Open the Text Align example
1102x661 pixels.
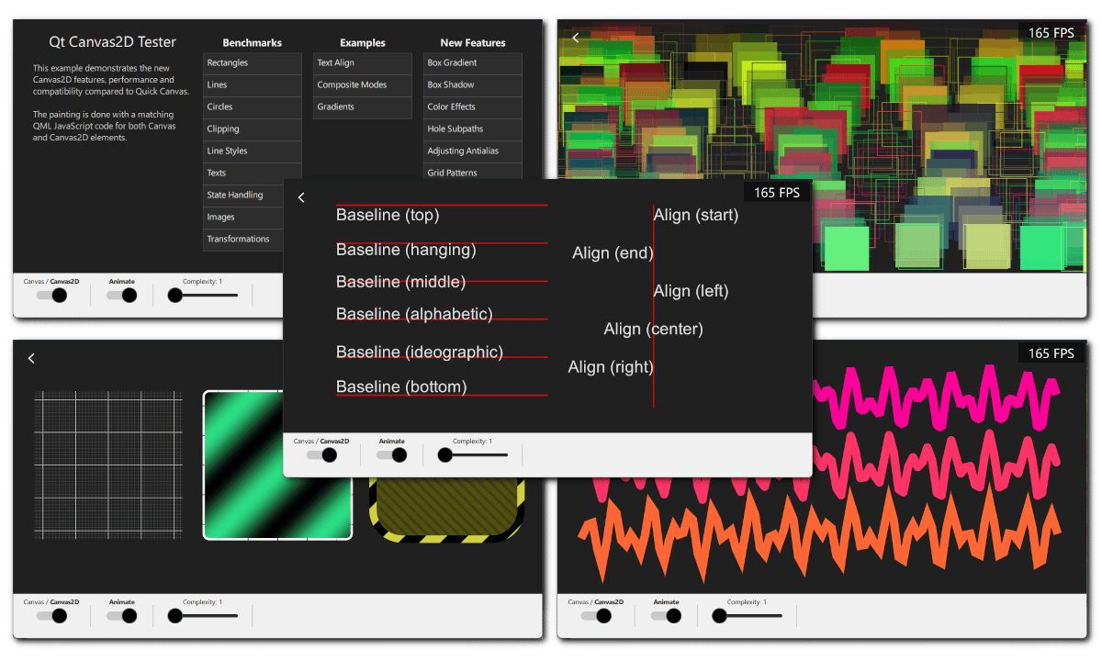tap(363, 63)
